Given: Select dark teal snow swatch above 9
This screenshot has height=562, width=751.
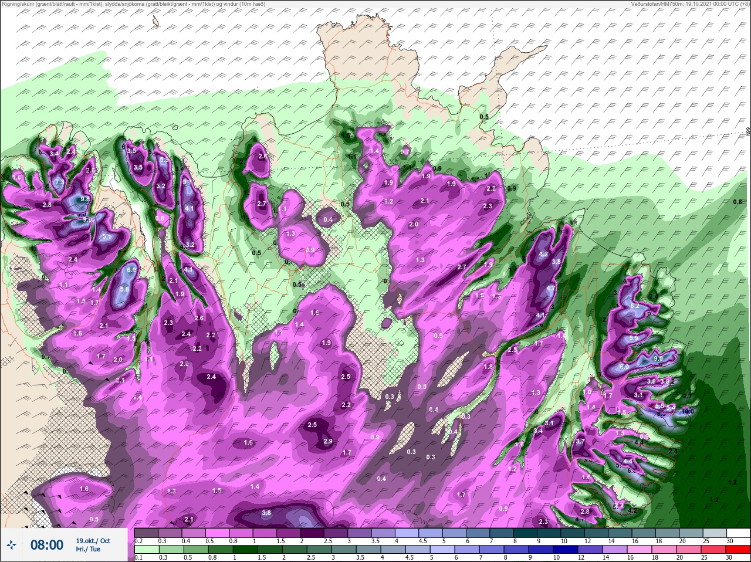Looking at the screenshot, I should coord(549,533).
